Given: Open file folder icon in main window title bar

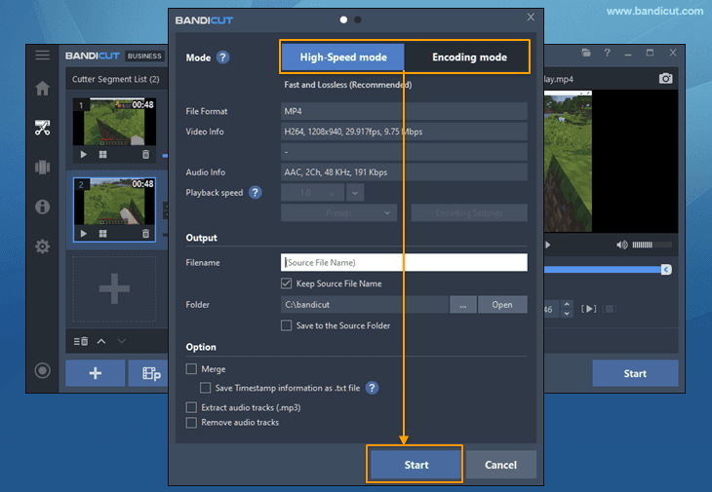Looking at the screenshot, I should pyautogui.click(x=586, y=53).
